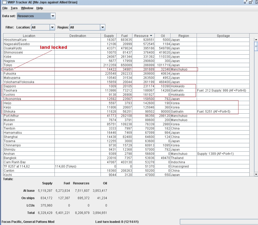
Task: Select the Tokyo location cell
Action: click(x=29, y=65)
